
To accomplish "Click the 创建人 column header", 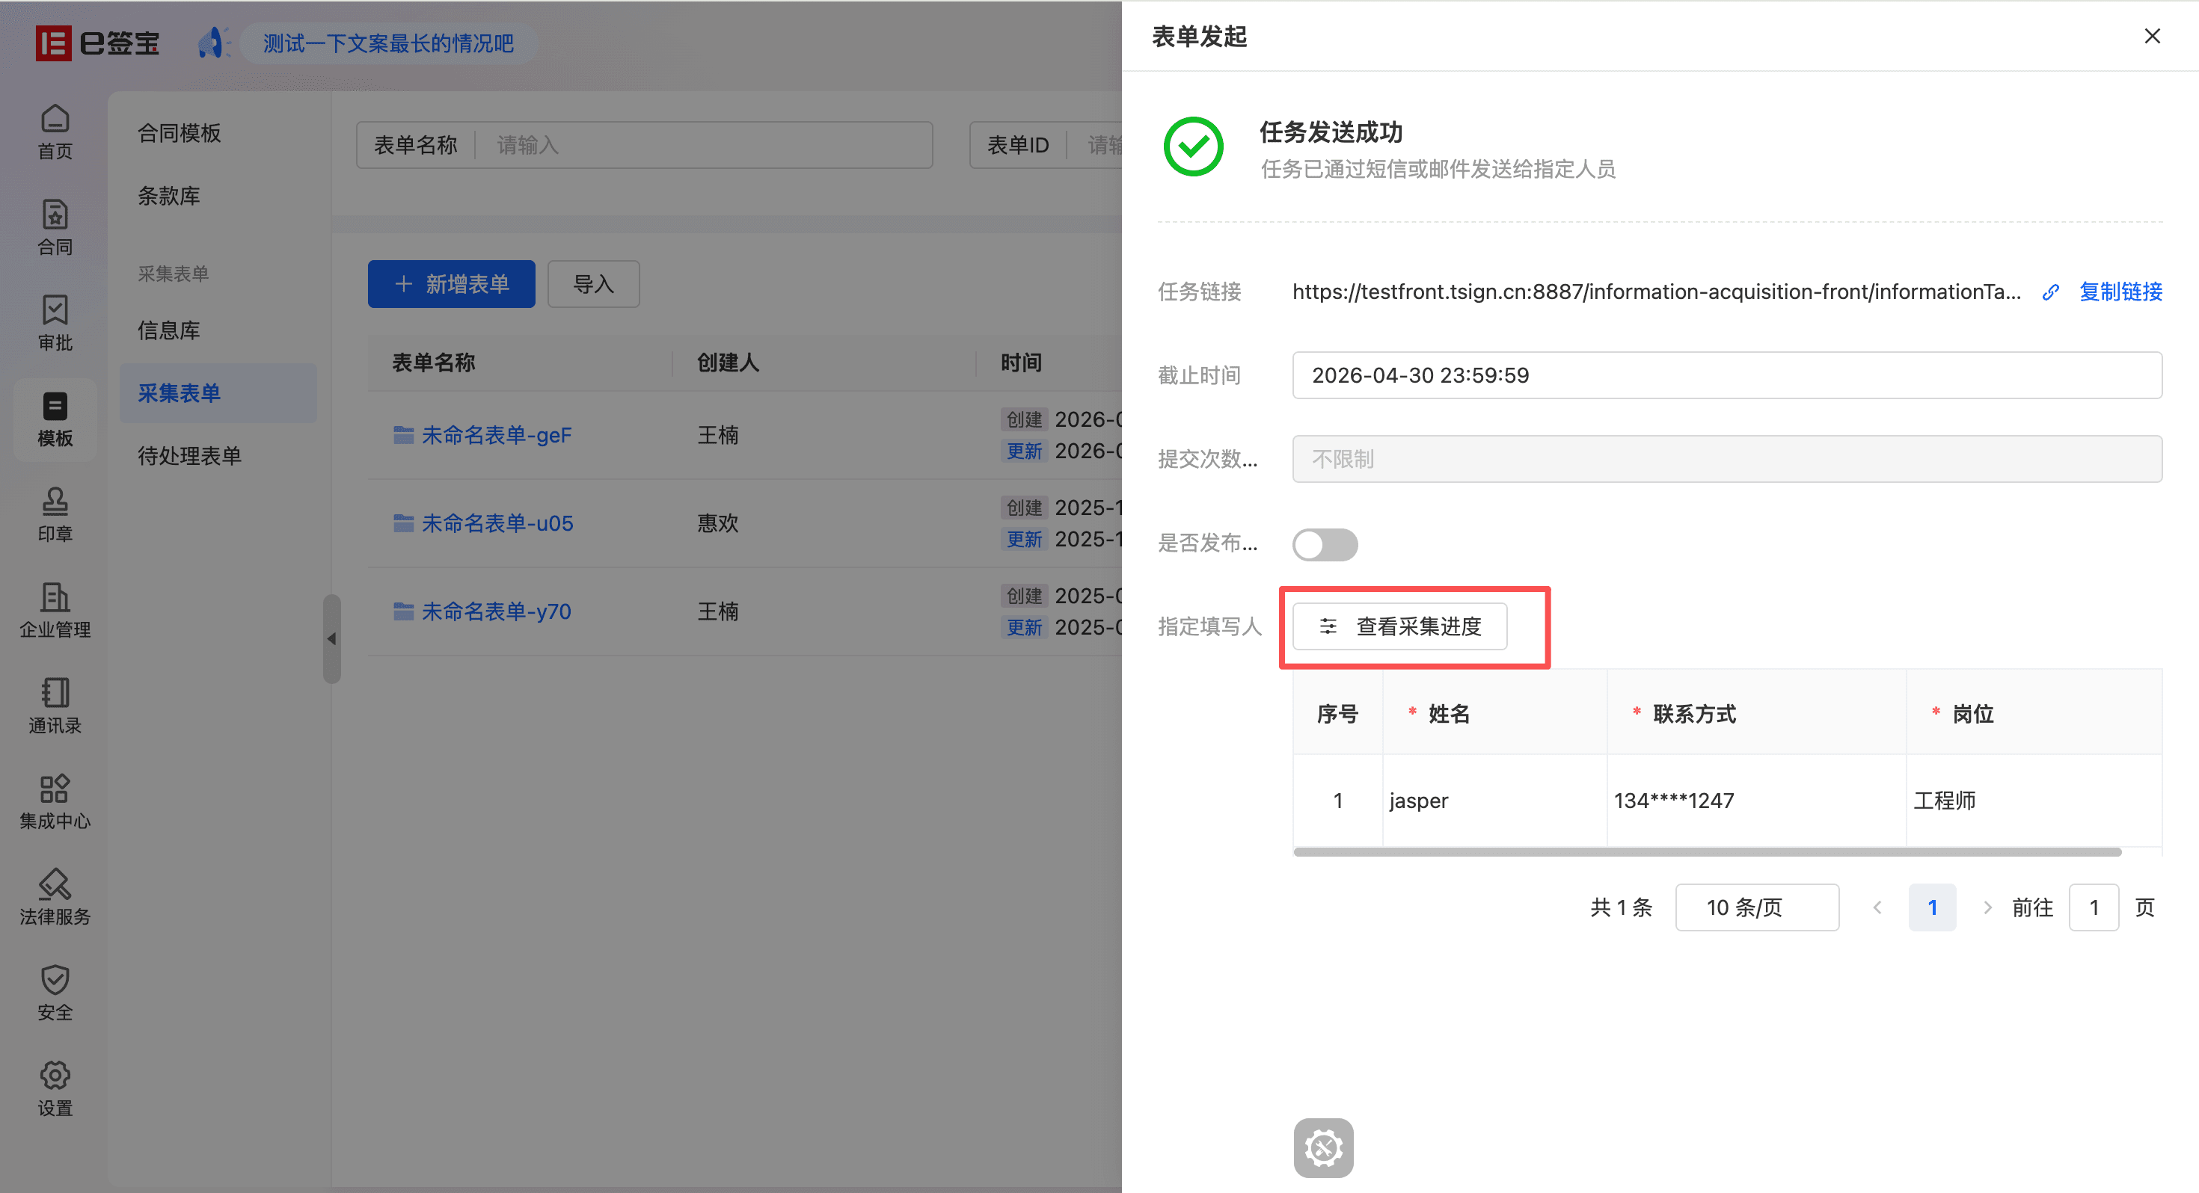I will click(729, 363).
